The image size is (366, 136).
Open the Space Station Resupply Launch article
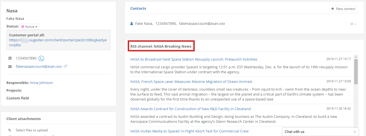[x=194, y=59]
